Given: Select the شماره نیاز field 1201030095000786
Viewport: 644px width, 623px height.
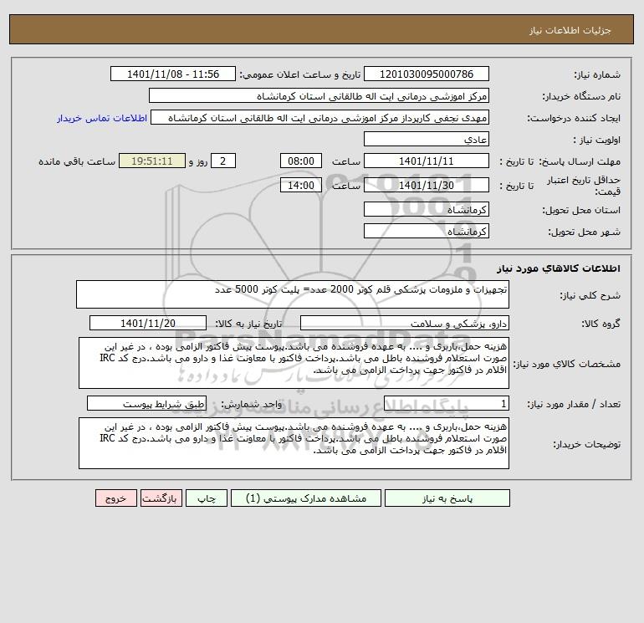Looking at the screenshot, I should pyautogui.click(x=427, y=74).
